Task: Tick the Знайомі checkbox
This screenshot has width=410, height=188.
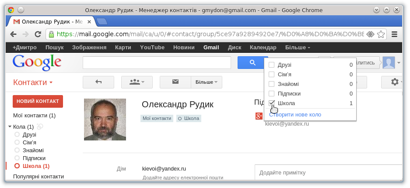Action: pos(272,84)
